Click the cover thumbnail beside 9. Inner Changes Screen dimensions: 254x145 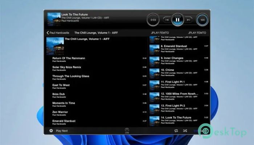click(x=154, y=62)
